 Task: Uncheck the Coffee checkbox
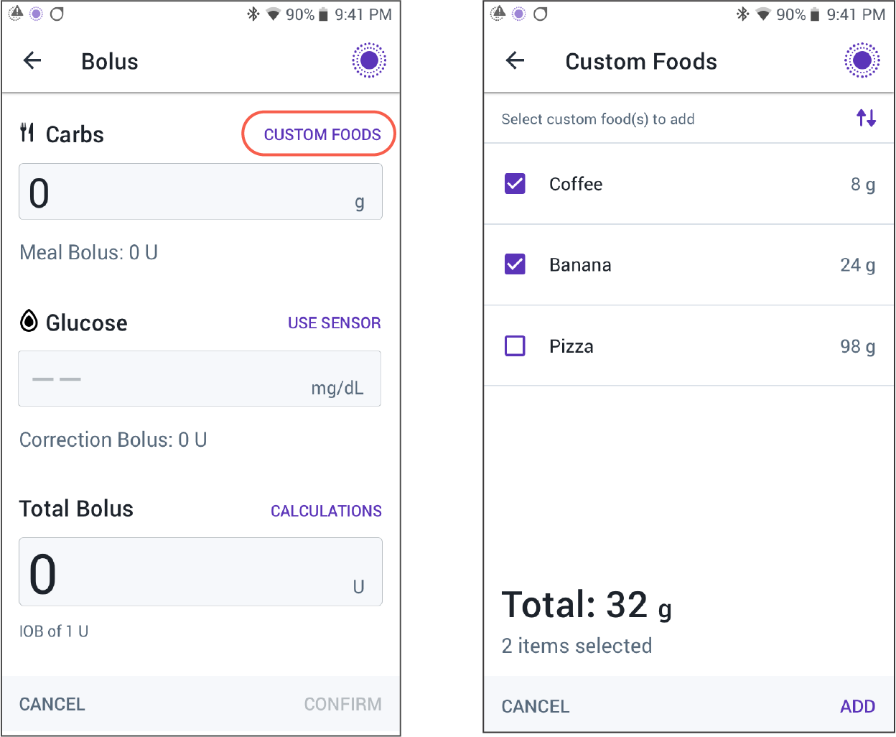[x=515, y=184]
